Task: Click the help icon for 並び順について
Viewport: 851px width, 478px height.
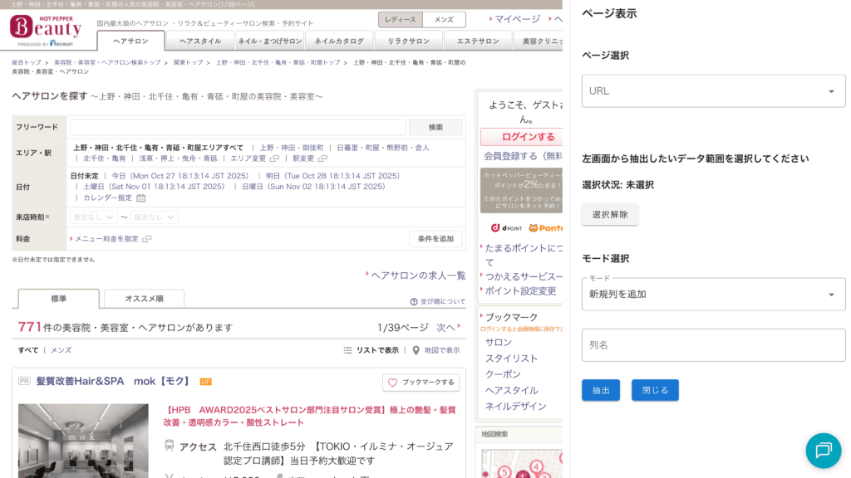Action: pyautogui.click(x=414, y=302)
